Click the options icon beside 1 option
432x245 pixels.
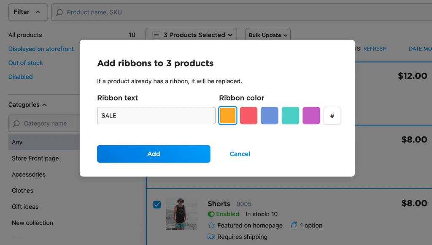point(294,225)
